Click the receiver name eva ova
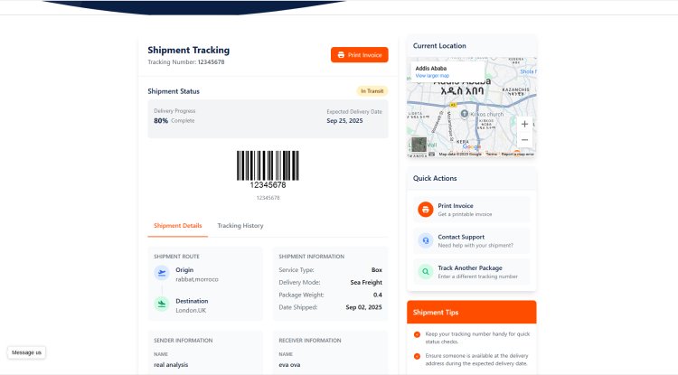This screenshot has height=375, width=678. pyautogui.click(x=289, y=365)
